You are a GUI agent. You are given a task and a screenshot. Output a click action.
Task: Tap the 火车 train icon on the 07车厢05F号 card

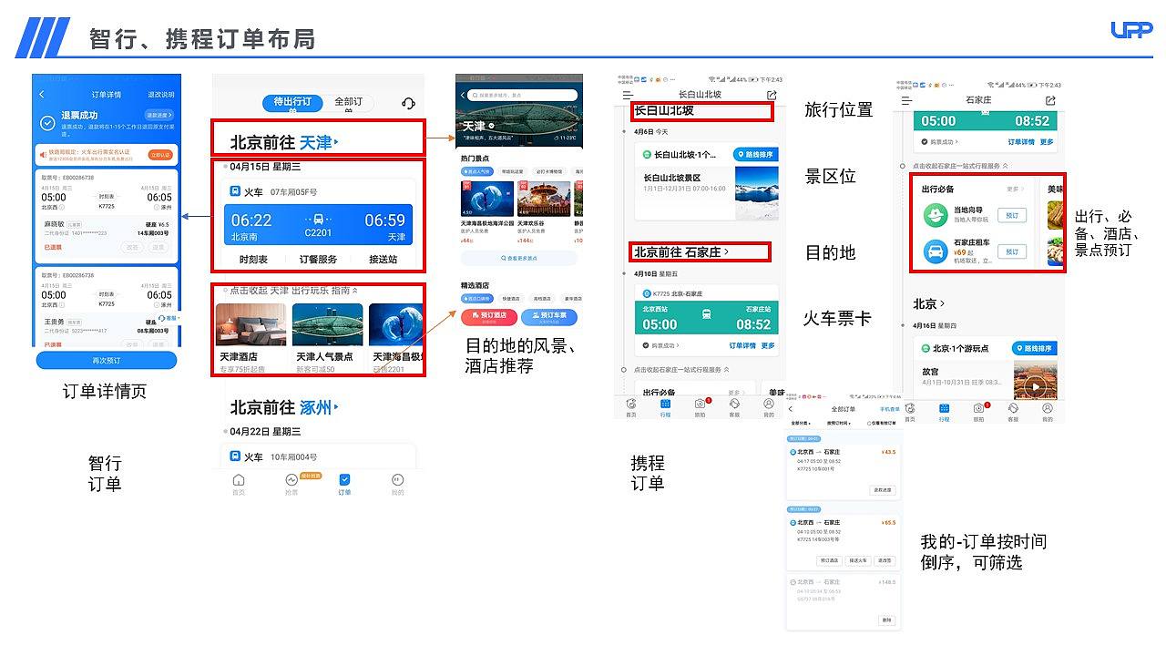pyautogui.click(x=235, y=191)
